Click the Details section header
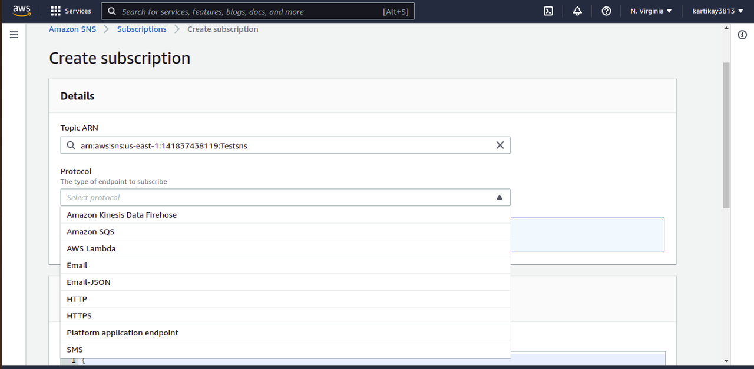 (x=77, y=96)
